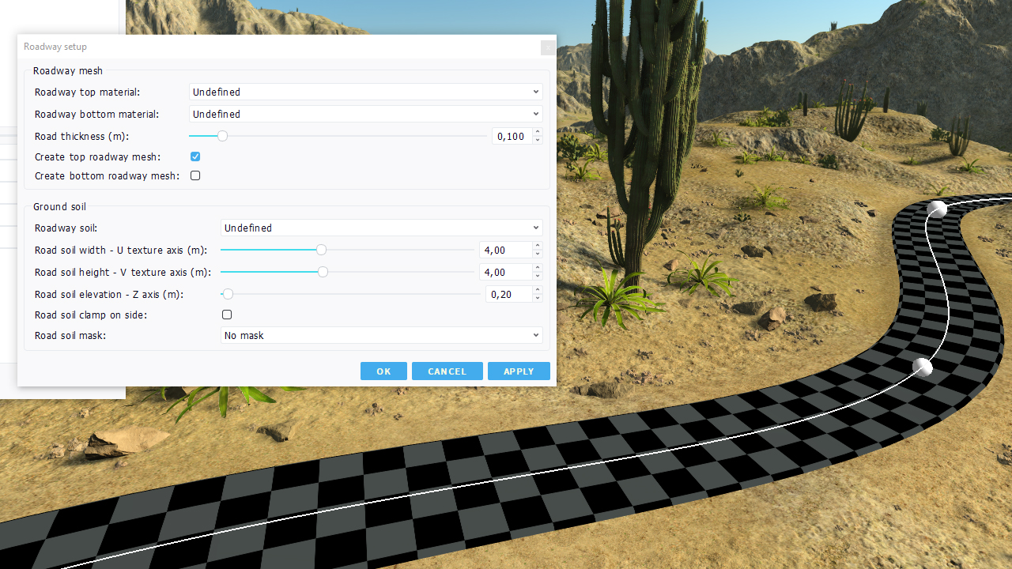Open Roadway bottom material dropdown

[365, 115]
